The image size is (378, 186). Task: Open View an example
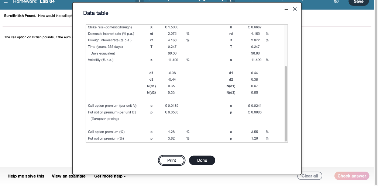pos(69,176)
